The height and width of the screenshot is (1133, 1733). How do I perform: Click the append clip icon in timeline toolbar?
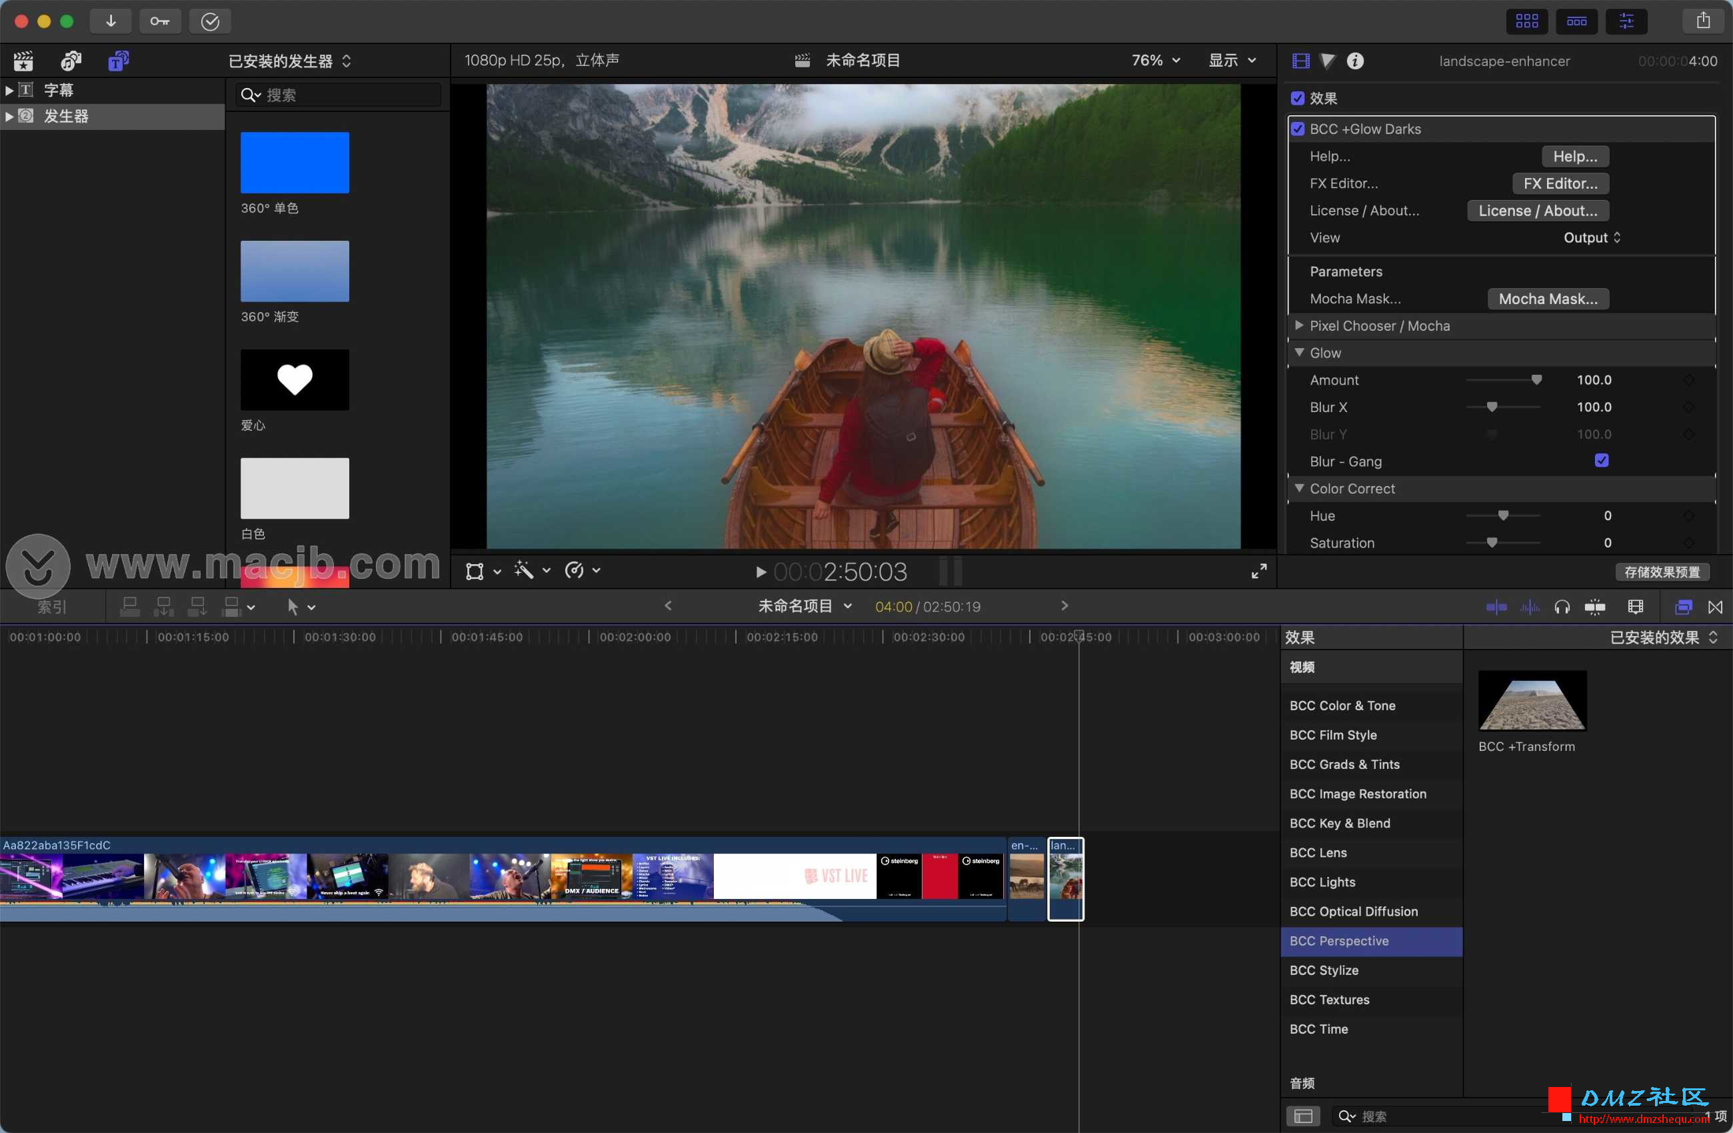point(197,606)
